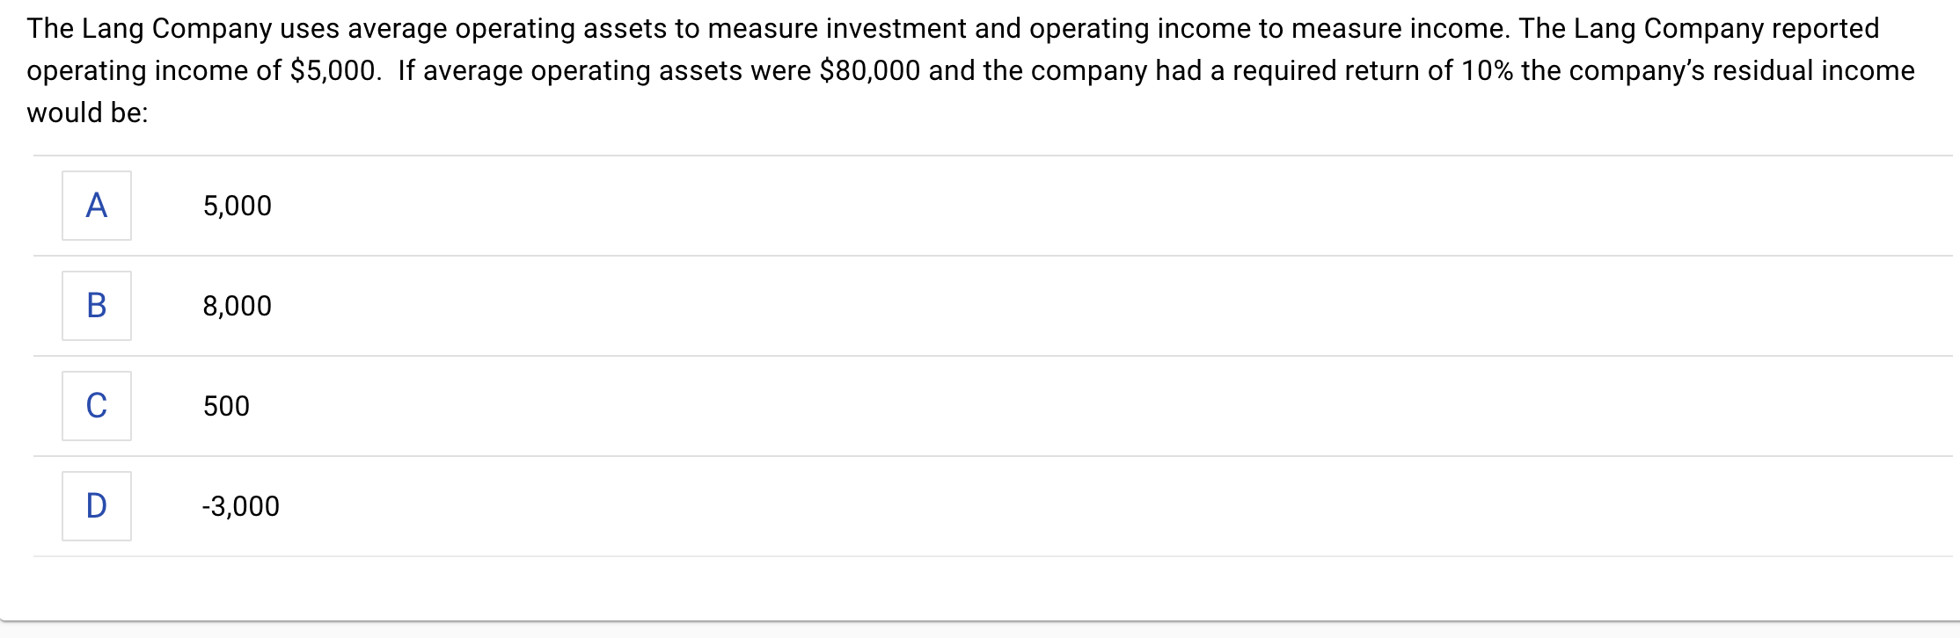Click the letter D in its box
The image size is (1960, 638).
click(x=97, y=504)
